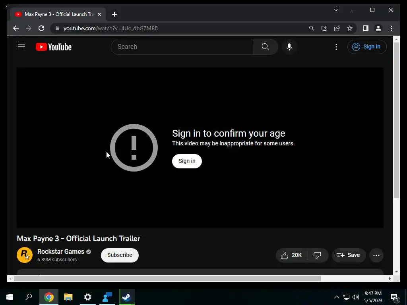Image resolution: width=407 pixels, height=305 pixels.
Task: Click Sign in button inside video player
Action: 187,161
